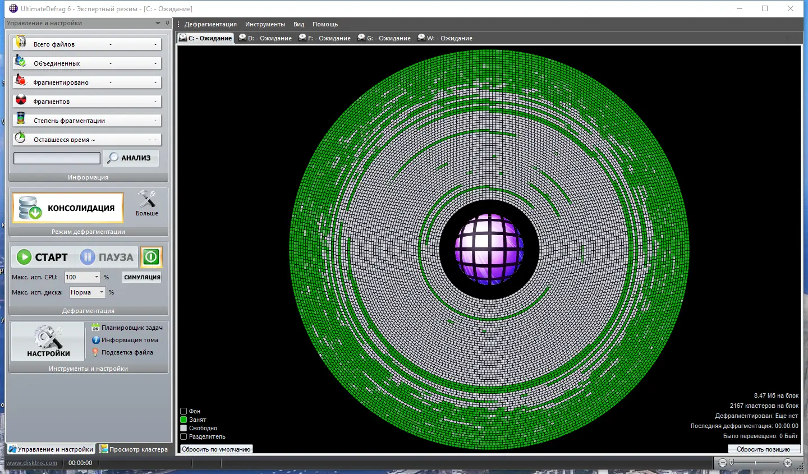Viewport: 808px width, 474px height.
Task: Open Подсветка файла file highlight
Action: pyautogui.click(x=123, y=352)
